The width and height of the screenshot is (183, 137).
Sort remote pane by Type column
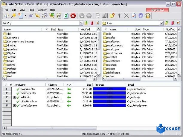[x=152, y=30]
